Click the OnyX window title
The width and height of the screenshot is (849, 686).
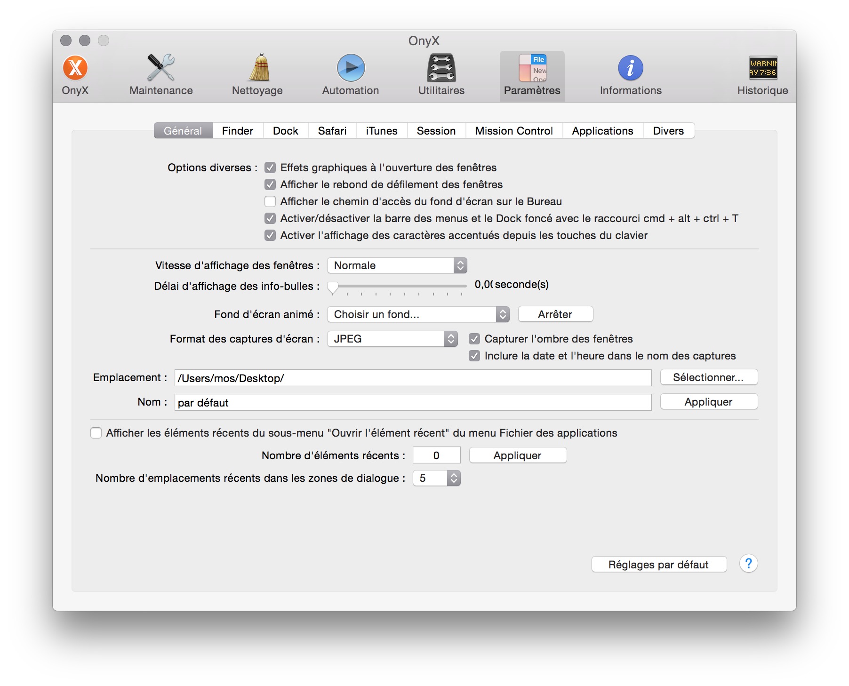point(424,41)
